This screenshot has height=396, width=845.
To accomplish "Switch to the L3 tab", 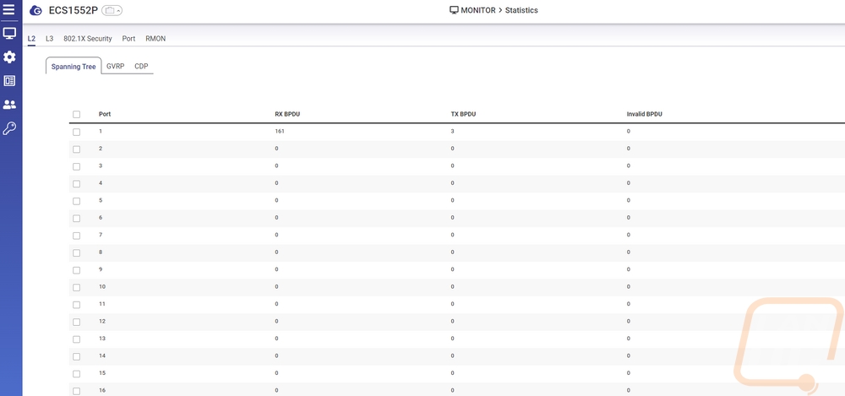I will pos(50,39).
